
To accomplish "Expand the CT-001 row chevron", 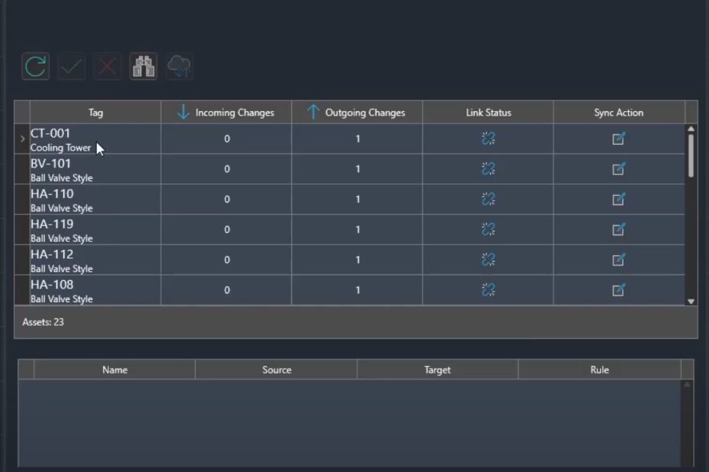I will 22,139.
